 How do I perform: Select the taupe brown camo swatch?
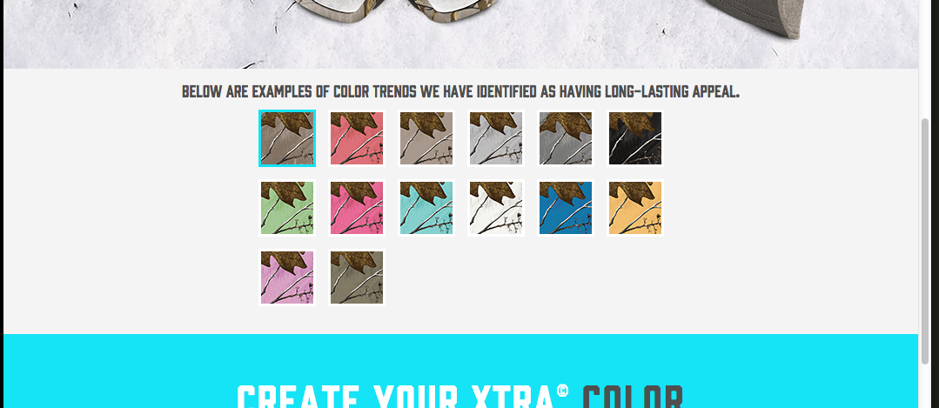point(287,138)
